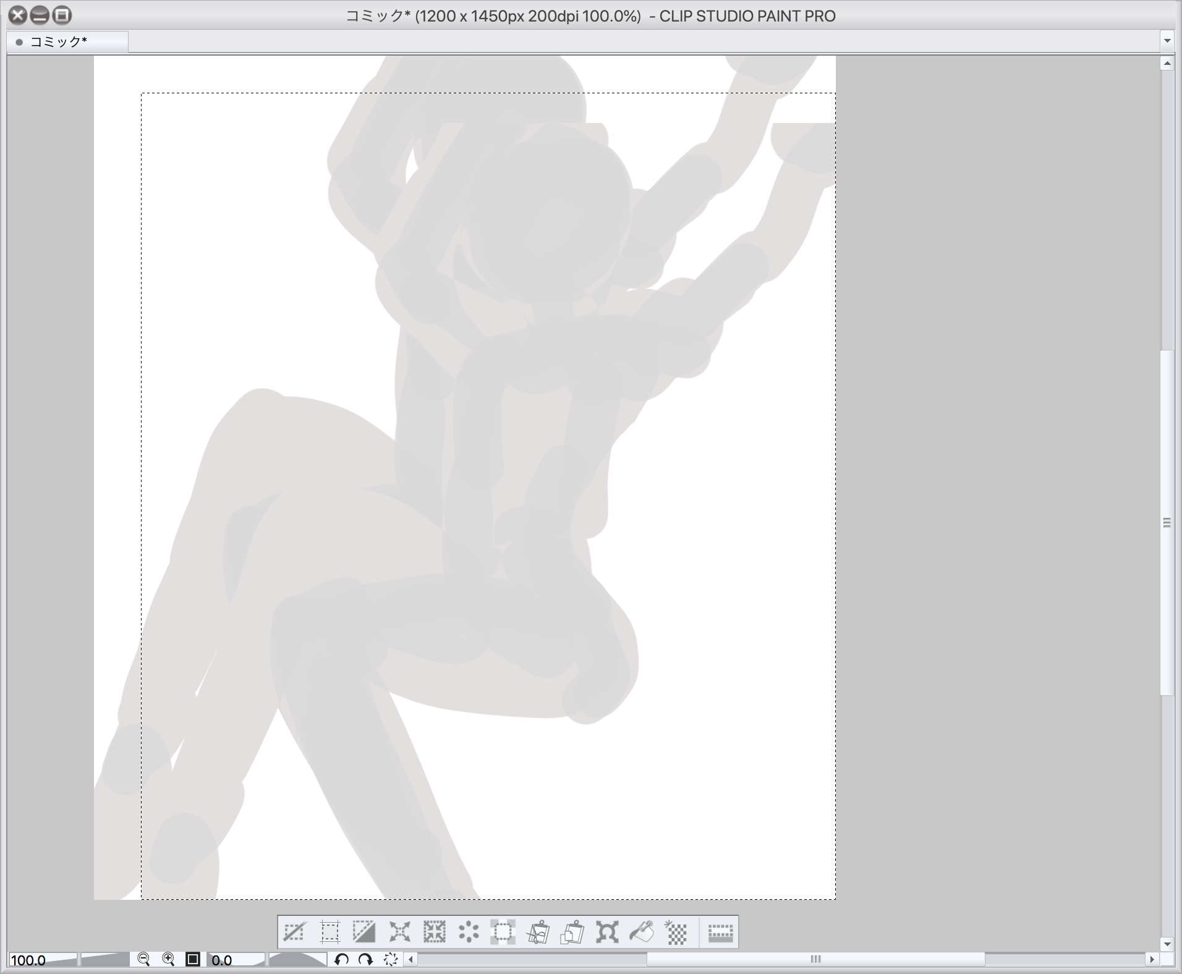Click the Clear (delete) dotted-circle icon
Screen dimensions: 1182x974
click(x=469, y=932)
